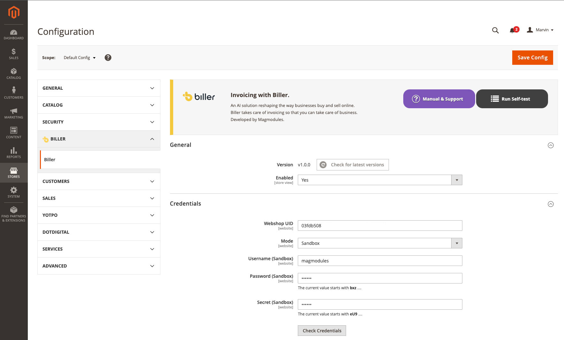Expand the CATALOG config group

pyautogui.click(x=99, y=105)
